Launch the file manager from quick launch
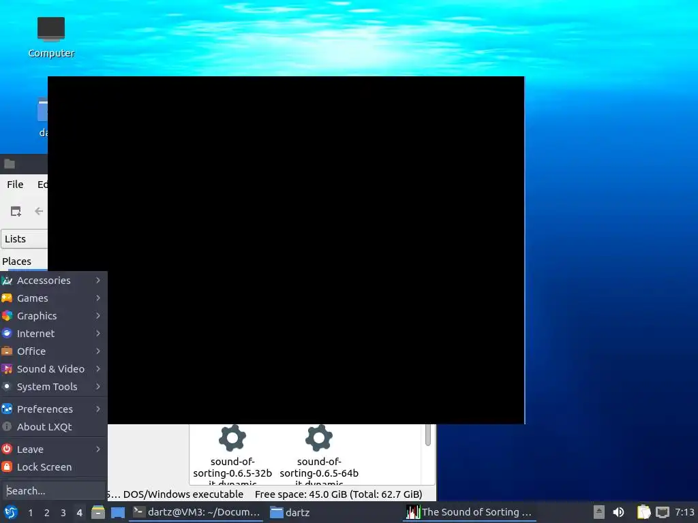Image resolution: width=698 pixels, height=523 pixels. coord(98,512)
